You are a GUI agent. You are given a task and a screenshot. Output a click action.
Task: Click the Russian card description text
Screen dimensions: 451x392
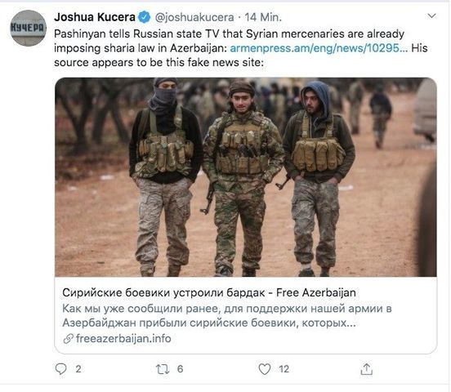coord(227,316)
